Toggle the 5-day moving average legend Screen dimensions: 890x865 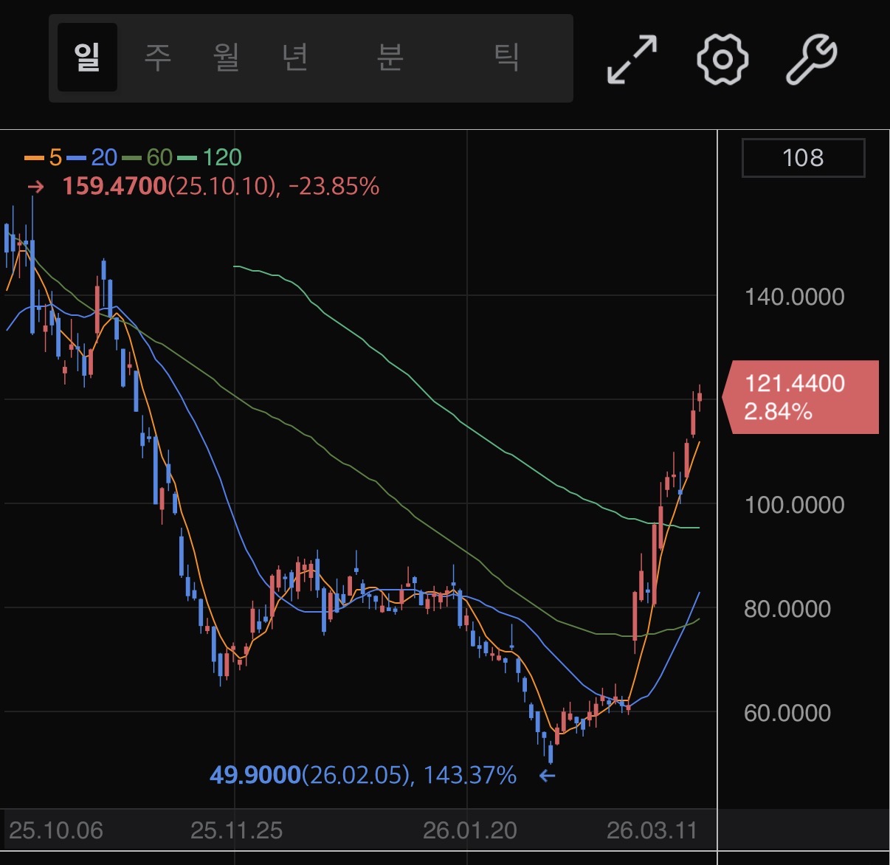point(44,157)
